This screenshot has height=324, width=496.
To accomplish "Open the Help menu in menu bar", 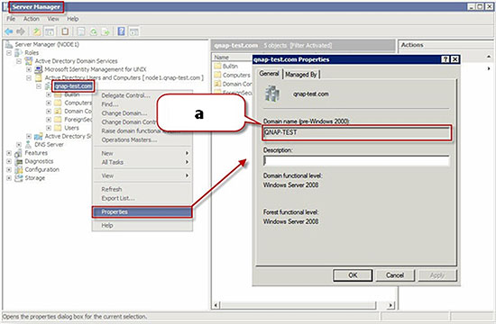I will 72,19.
